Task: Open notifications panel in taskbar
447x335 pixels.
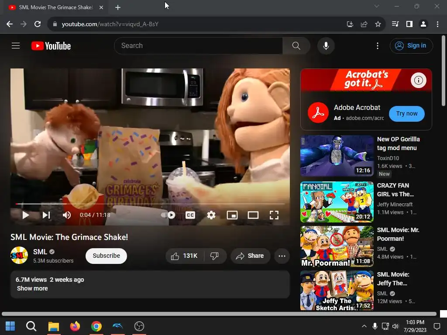Action: pos(437,326)
